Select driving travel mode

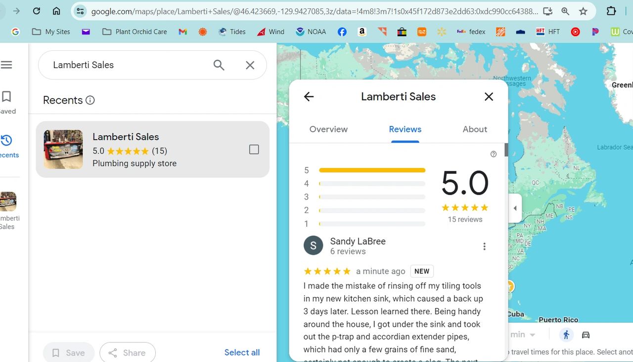point(586,335)
